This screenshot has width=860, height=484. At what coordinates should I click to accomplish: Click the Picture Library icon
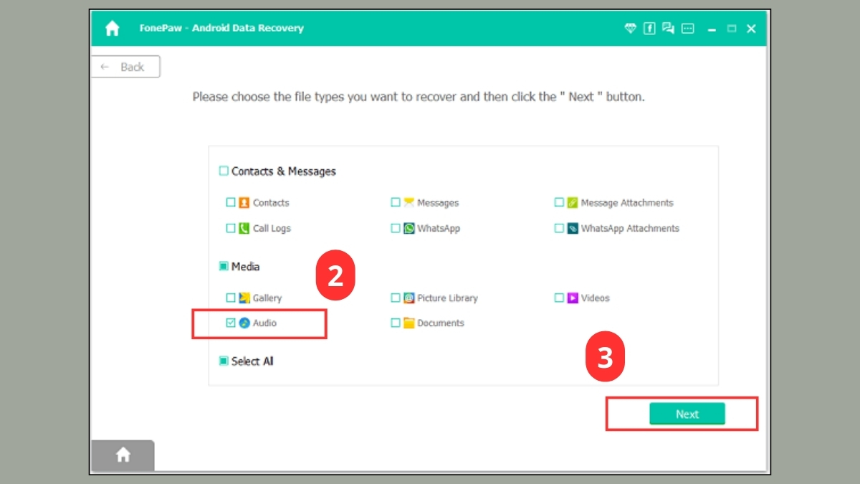click(409, 298)
